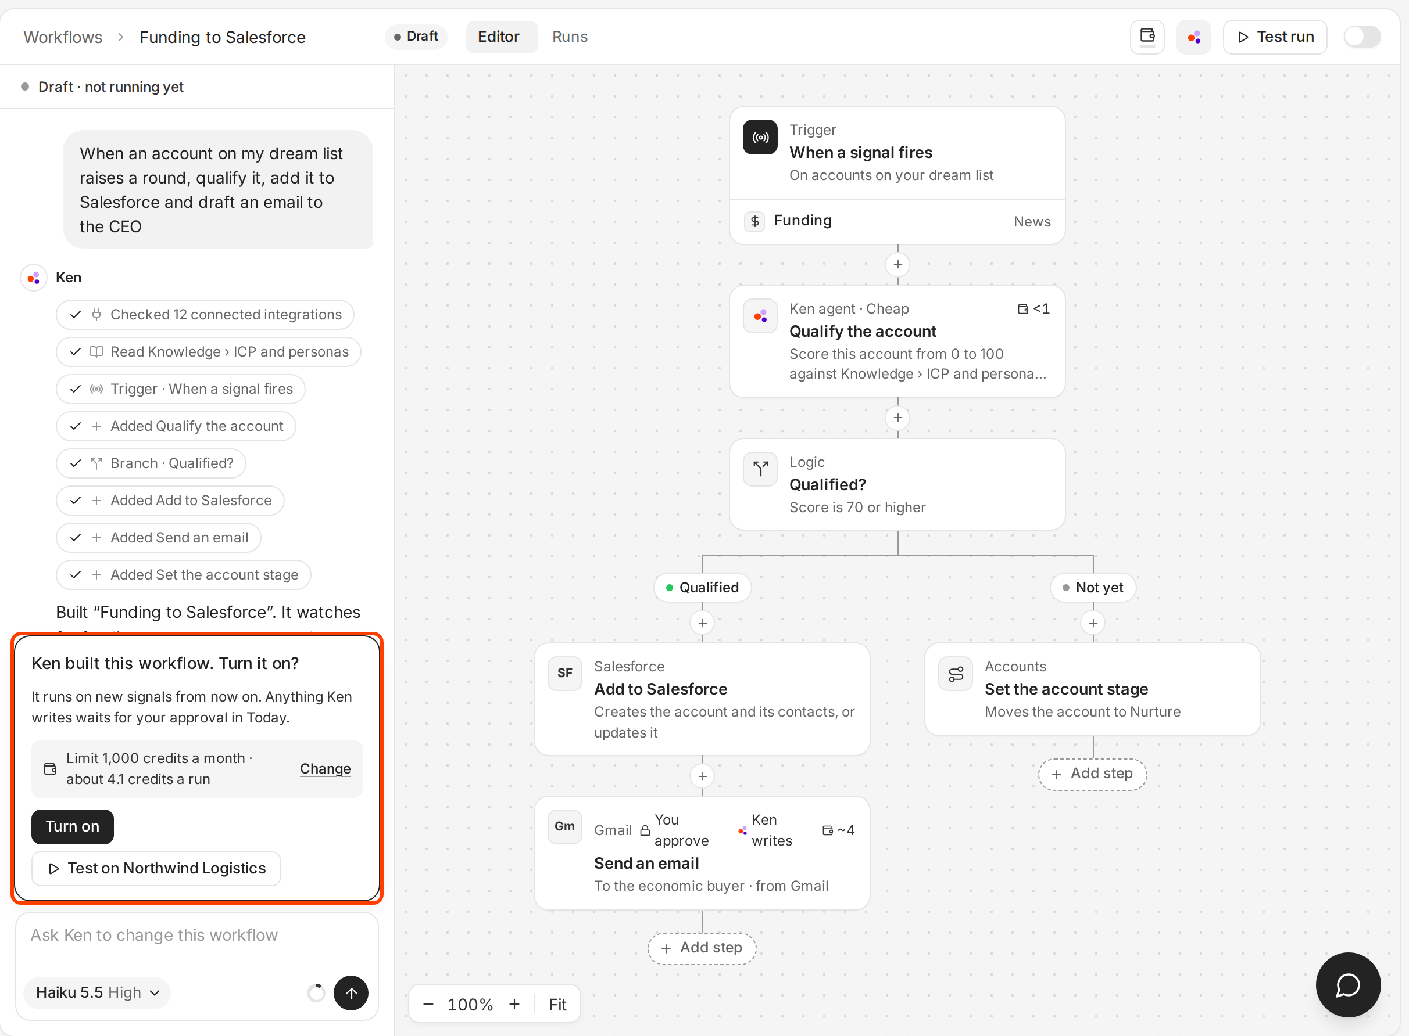Screen dimensions: 1409x1036
Task: Click Add step below Send an email
Action: click(702, 948)
